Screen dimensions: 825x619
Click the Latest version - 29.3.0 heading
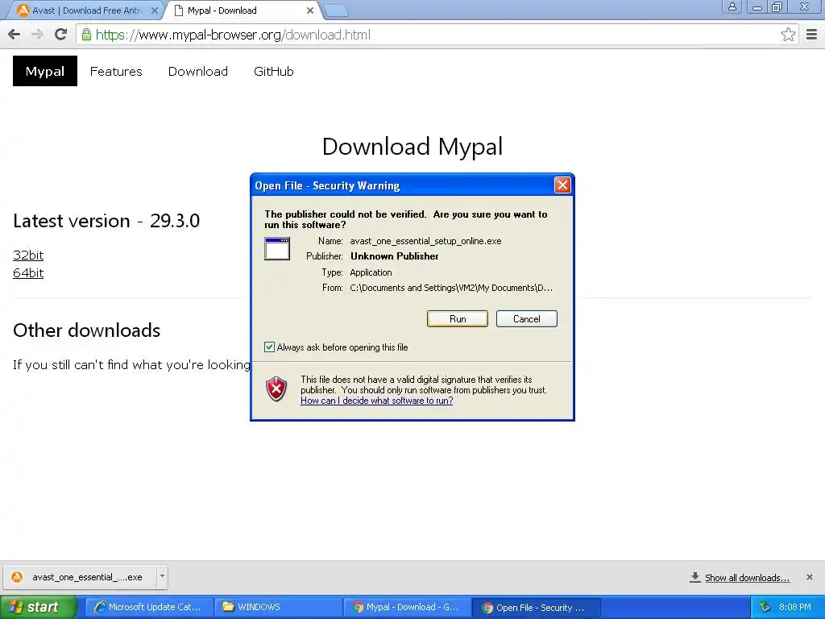coord(106,221)
